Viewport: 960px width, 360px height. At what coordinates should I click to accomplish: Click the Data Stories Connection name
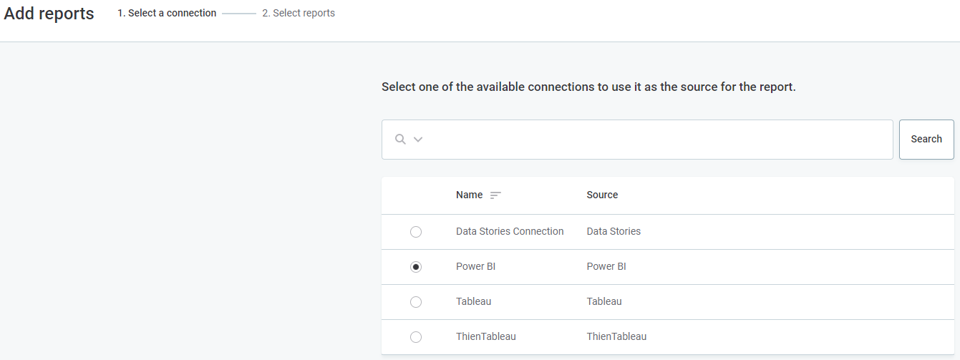(x=510, y=231)
